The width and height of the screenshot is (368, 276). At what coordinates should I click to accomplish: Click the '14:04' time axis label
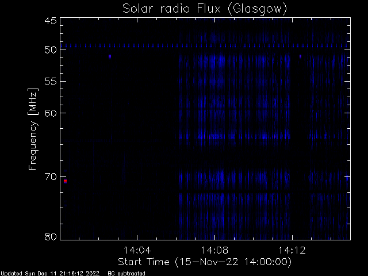(x=137, y=250)
